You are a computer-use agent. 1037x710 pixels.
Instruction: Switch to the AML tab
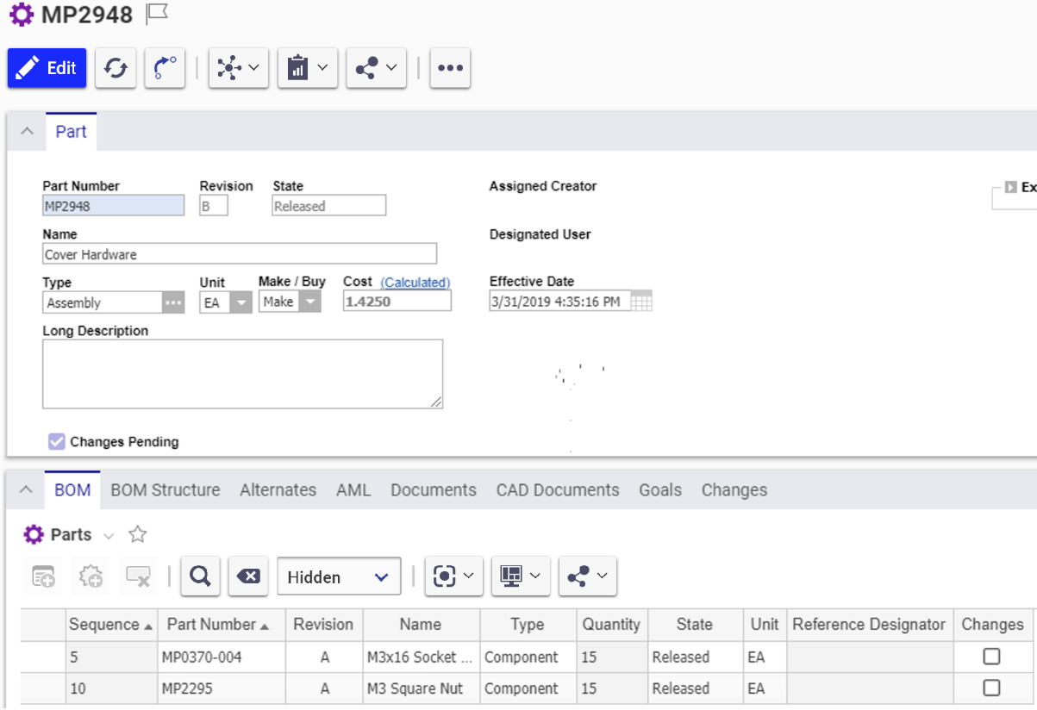pos(353,489)
